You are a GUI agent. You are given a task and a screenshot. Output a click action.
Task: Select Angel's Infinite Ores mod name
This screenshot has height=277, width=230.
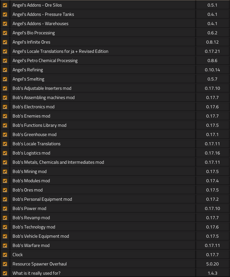(x=31, y=42)
